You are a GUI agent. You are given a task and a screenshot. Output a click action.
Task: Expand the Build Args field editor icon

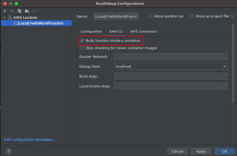click(x=224, y=76)
